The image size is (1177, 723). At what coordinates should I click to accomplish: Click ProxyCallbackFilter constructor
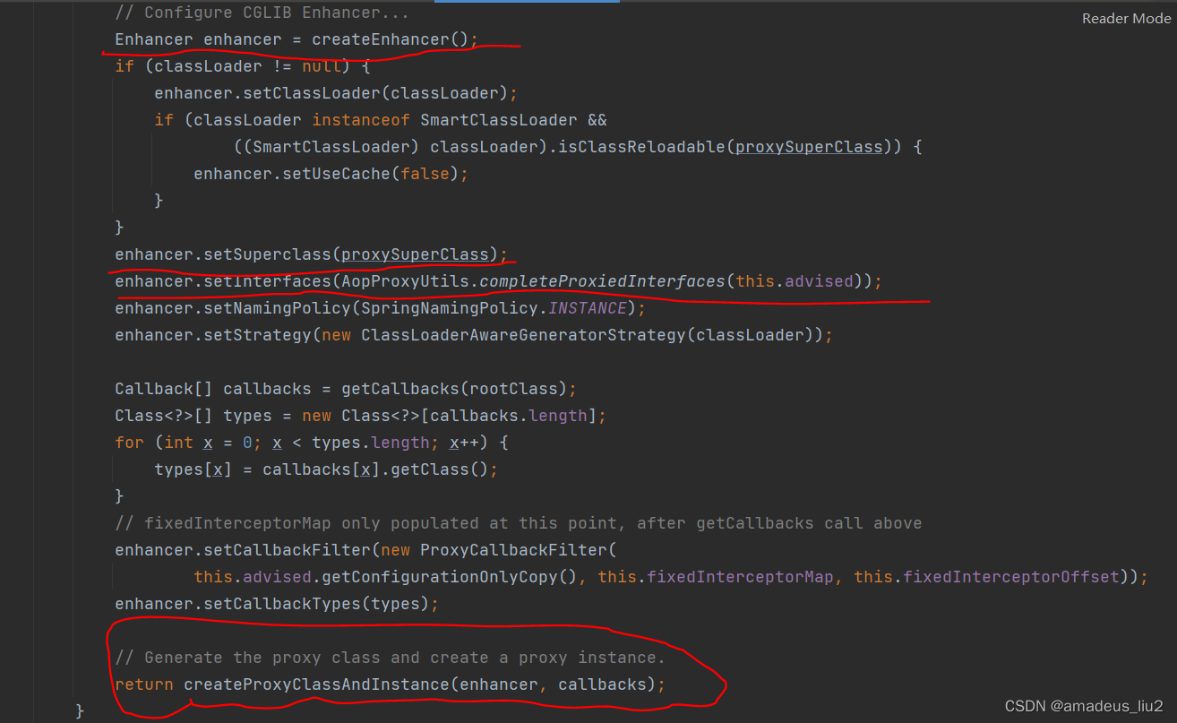[514, 550]
